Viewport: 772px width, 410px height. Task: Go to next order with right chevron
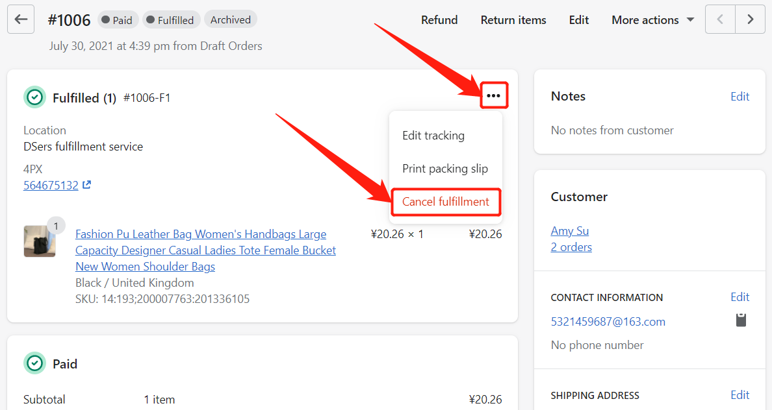coord(751,19)
